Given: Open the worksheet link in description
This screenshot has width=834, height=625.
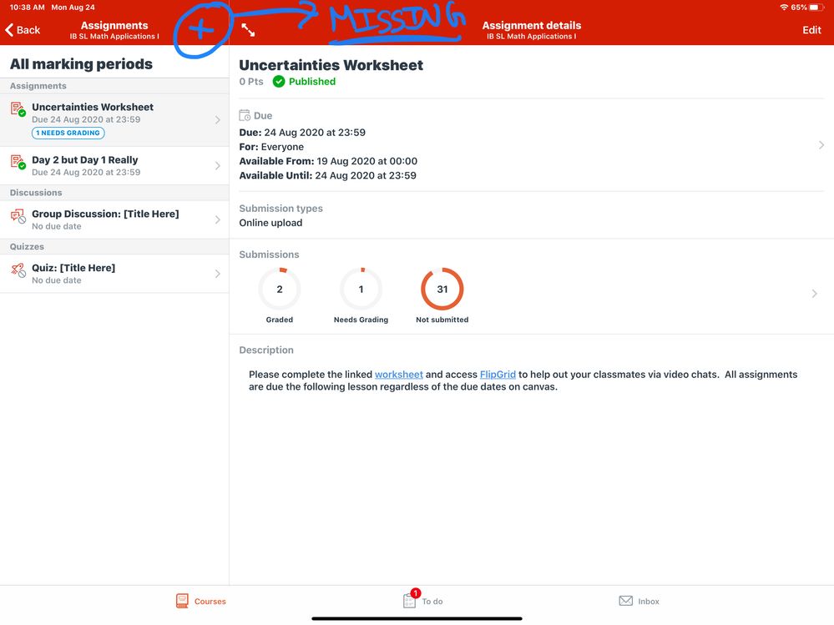Looking at the screenshot, I should point(398,375).
